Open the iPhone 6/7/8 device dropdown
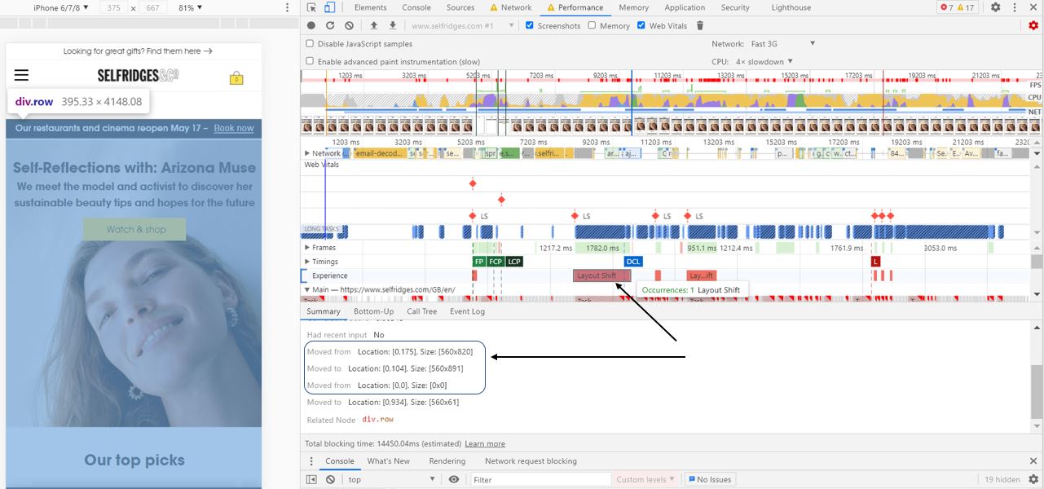The width and height of the screenshot is (1044, 489). pos(62,7)
